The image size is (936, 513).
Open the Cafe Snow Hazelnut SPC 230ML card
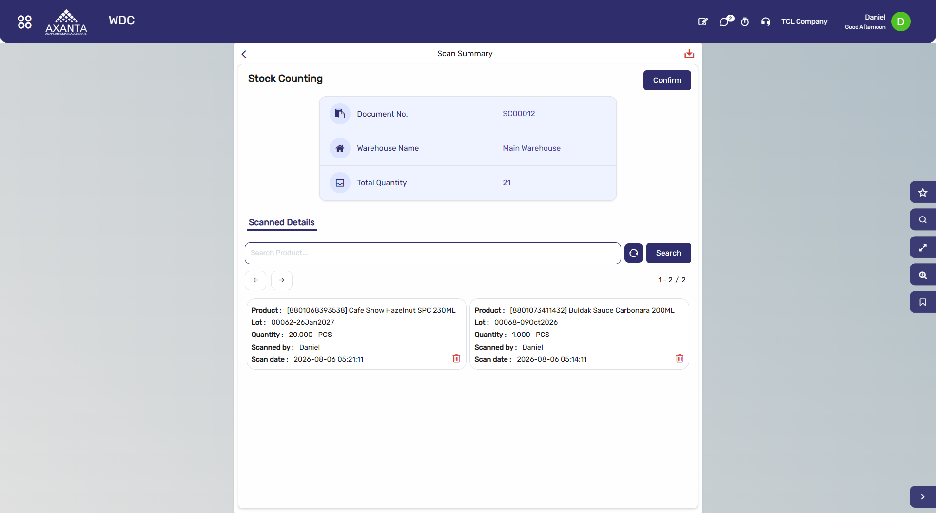pos(356,334)
